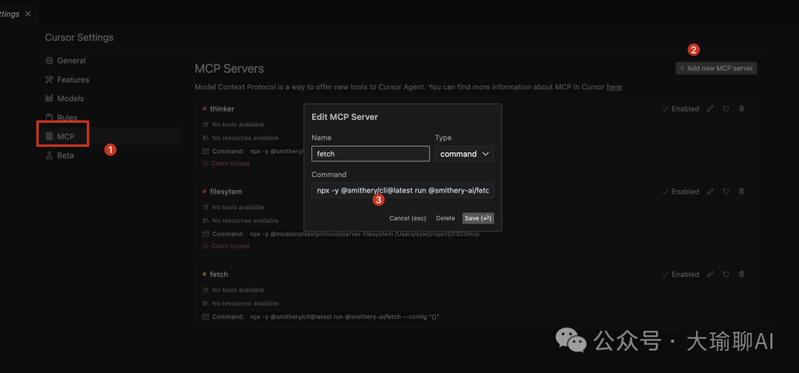Click the edit pencil icon for filesytem server

coord(710,192)
